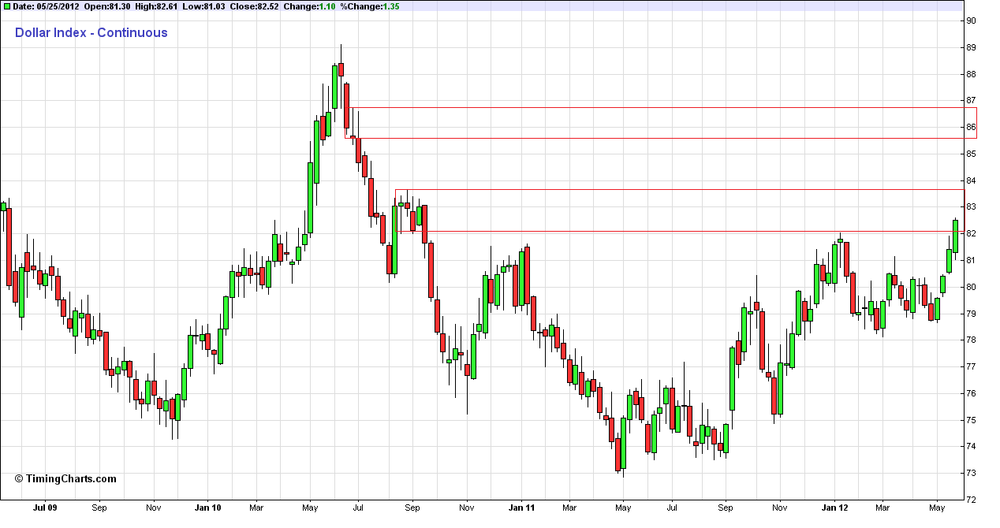Click the 81 price axis label
Viewport: 1000px width, 528px height.
click(x=971, y=260)
